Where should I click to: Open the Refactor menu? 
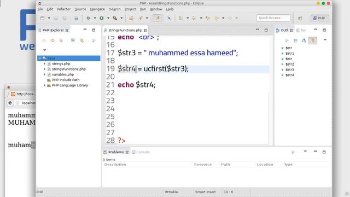[63, 9]
